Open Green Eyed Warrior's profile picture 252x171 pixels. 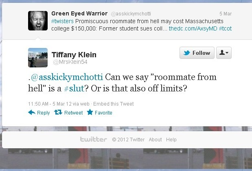pyautogui.click(x=38, y=21)
